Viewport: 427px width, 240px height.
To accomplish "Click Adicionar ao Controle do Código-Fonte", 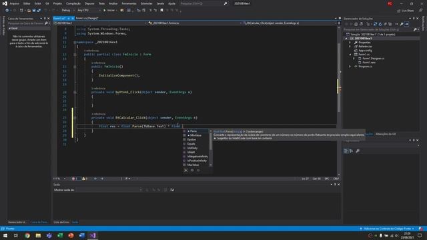I will [387, 229].
